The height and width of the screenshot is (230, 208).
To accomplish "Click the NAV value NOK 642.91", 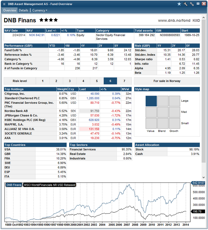I will tap(37, 35).
